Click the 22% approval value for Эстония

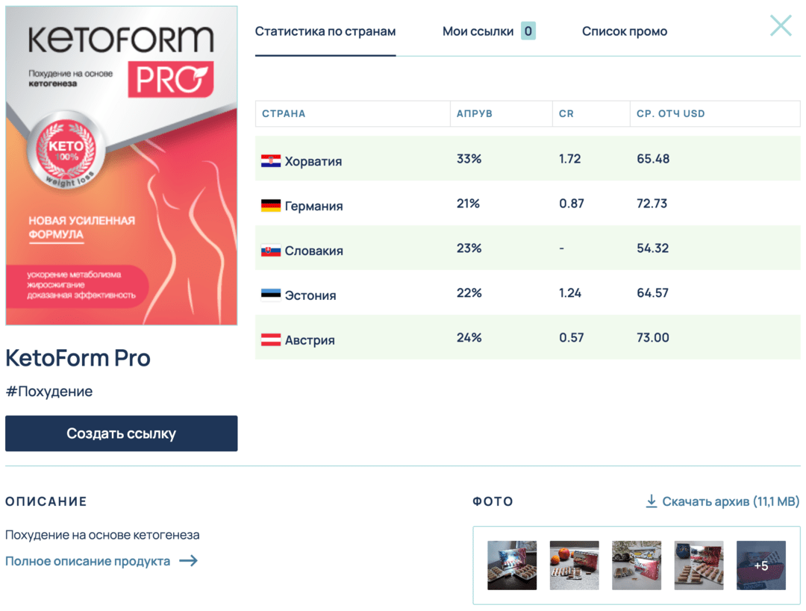(x=469, y=293)
